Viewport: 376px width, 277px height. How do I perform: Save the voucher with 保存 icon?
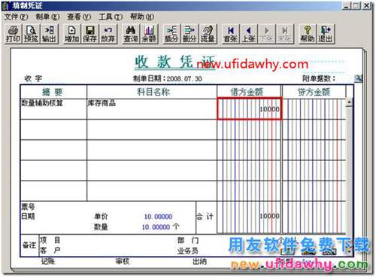pyautogui.click(x=89, y=34)
